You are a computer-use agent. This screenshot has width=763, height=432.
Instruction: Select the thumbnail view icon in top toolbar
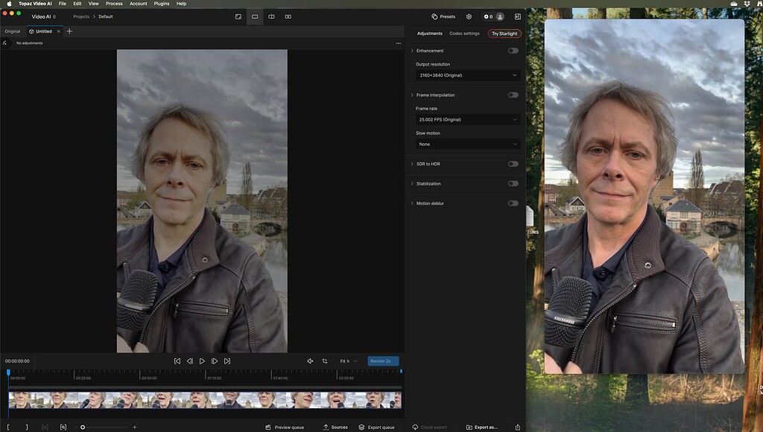click(238, 16)
